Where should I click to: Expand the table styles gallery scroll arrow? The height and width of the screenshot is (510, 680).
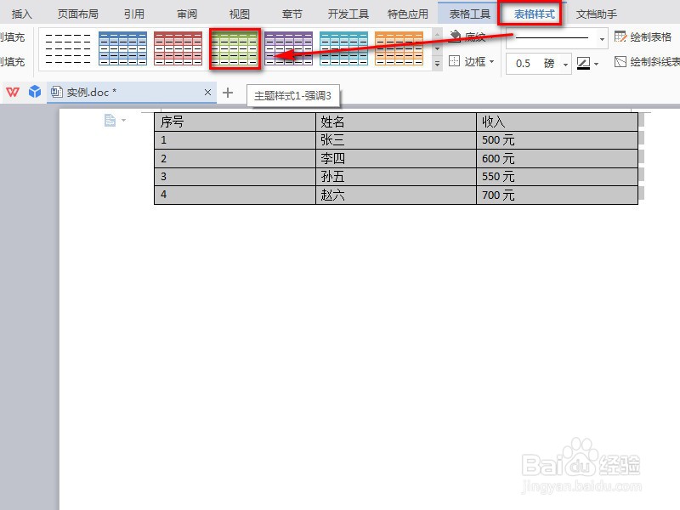coord(437,62)
